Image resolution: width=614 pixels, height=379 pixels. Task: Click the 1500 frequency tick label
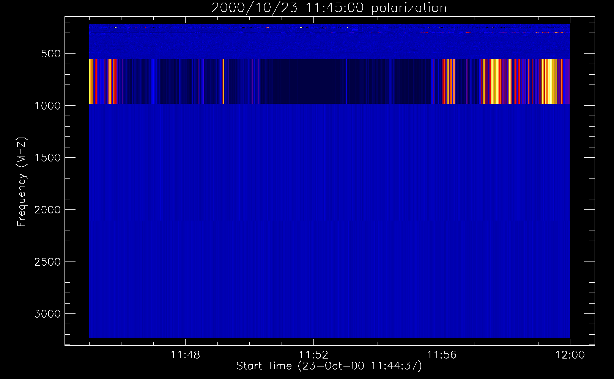click(x=47, y=158)
